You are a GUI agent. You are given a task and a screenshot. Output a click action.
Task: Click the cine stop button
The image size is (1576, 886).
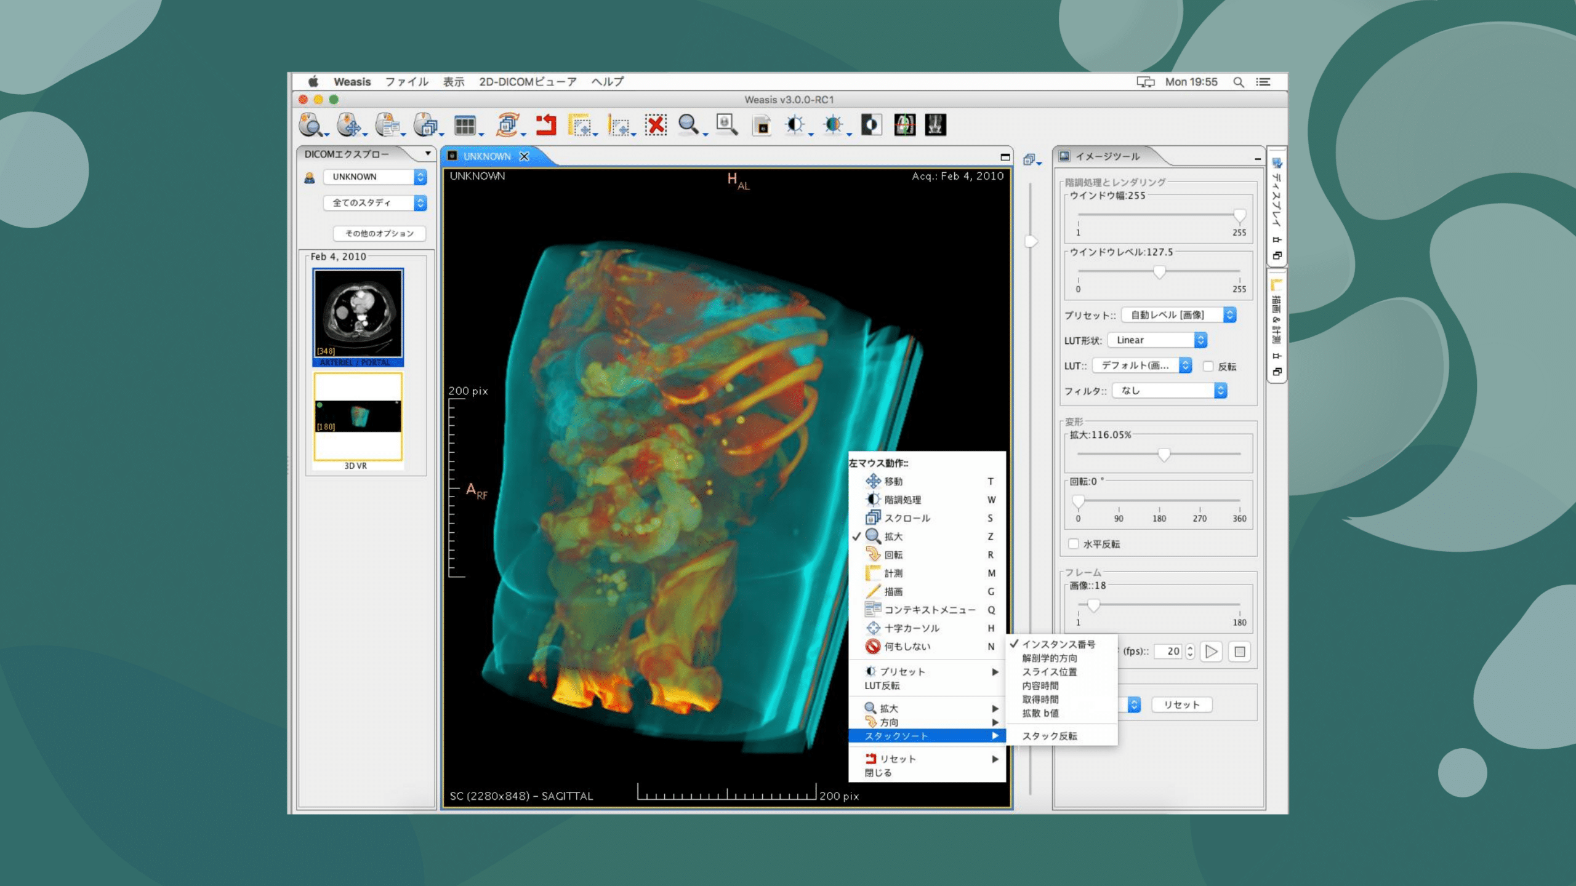(x=1239, y=652)
